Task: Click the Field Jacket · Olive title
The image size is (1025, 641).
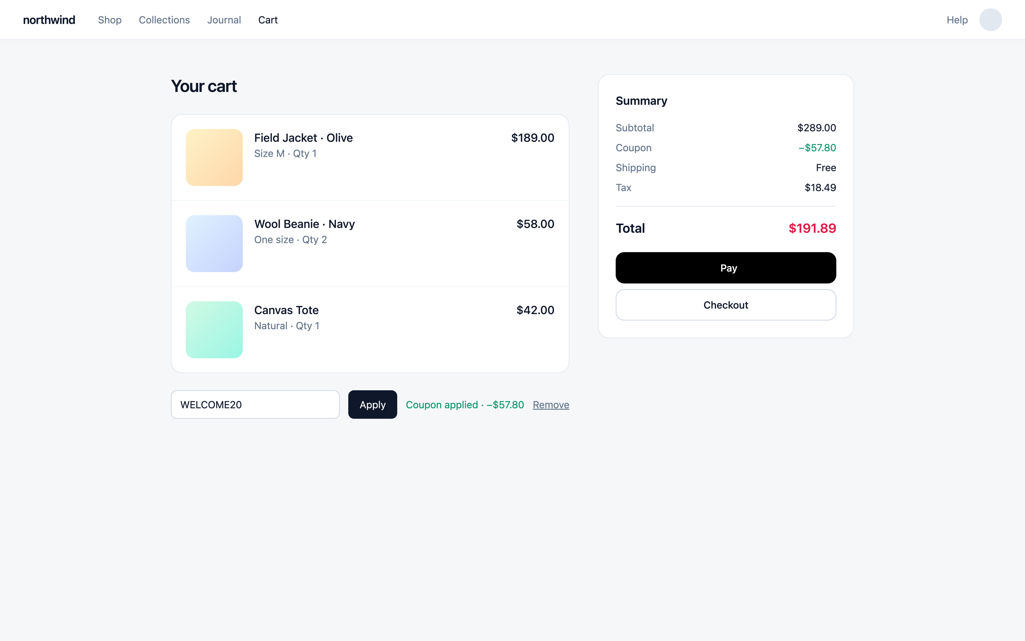Action: pos(303,138)
